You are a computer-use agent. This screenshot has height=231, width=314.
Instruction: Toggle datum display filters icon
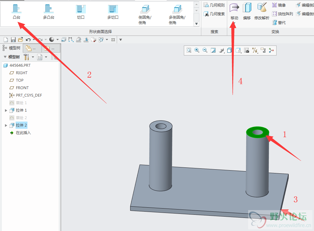pos(255,51)
